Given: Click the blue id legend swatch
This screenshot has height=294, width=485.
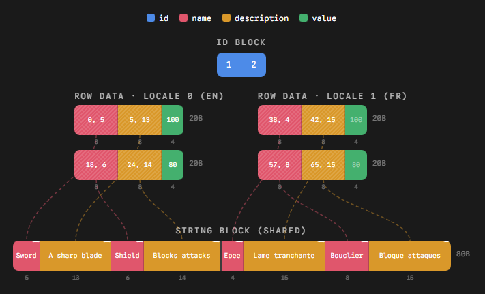Looking at the screenshot, I should click(151, 18).
